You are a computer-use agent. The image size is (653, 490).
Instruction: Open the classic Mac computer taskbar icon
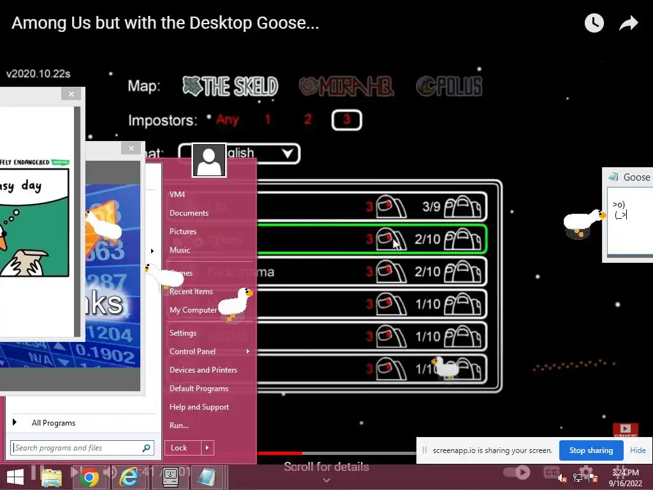pyautogui.click(x=170, y=477)
